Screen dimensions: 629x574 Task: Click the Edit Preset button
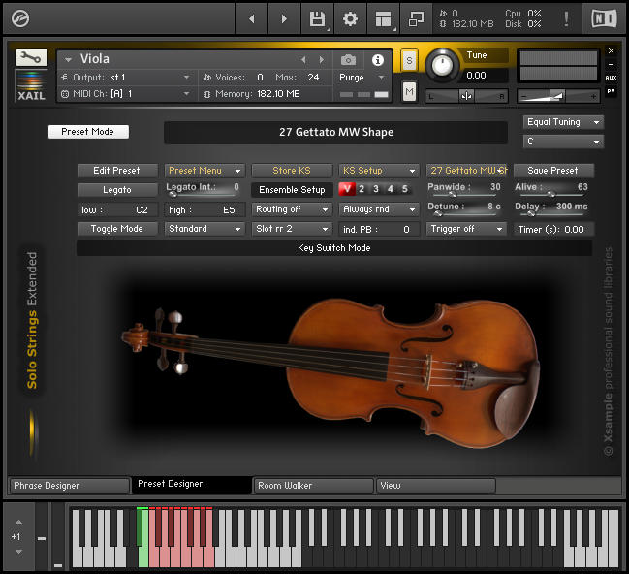click(117, 171)
